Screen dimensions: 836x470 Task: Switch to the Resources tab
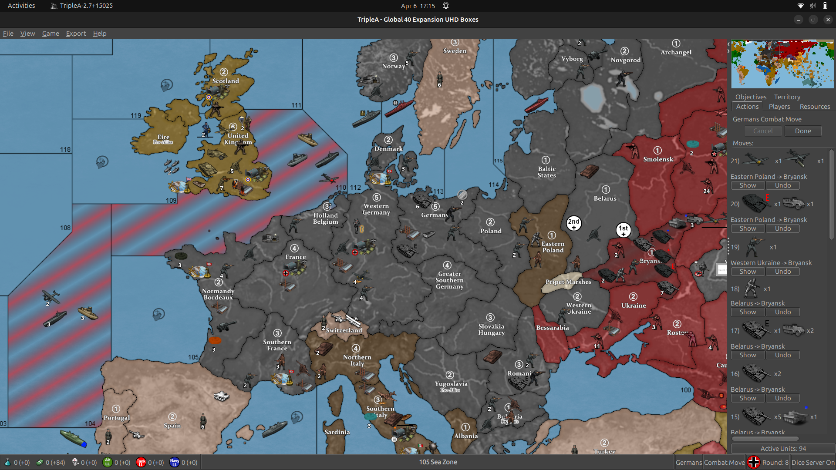[x=814, y=107]
